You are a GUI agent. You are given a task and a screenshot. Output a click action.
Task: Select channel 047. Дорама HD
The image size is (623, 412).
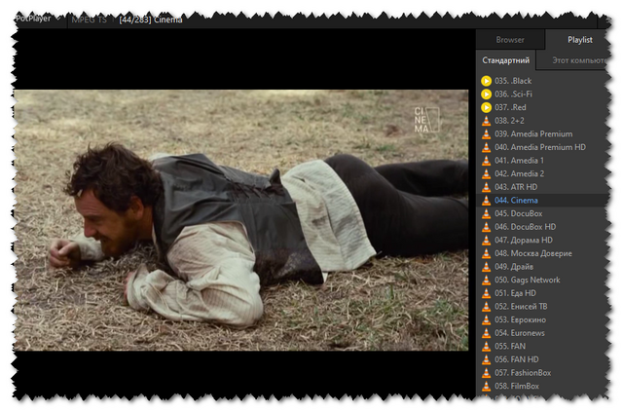pyautogui.click(x=524, y=241)
